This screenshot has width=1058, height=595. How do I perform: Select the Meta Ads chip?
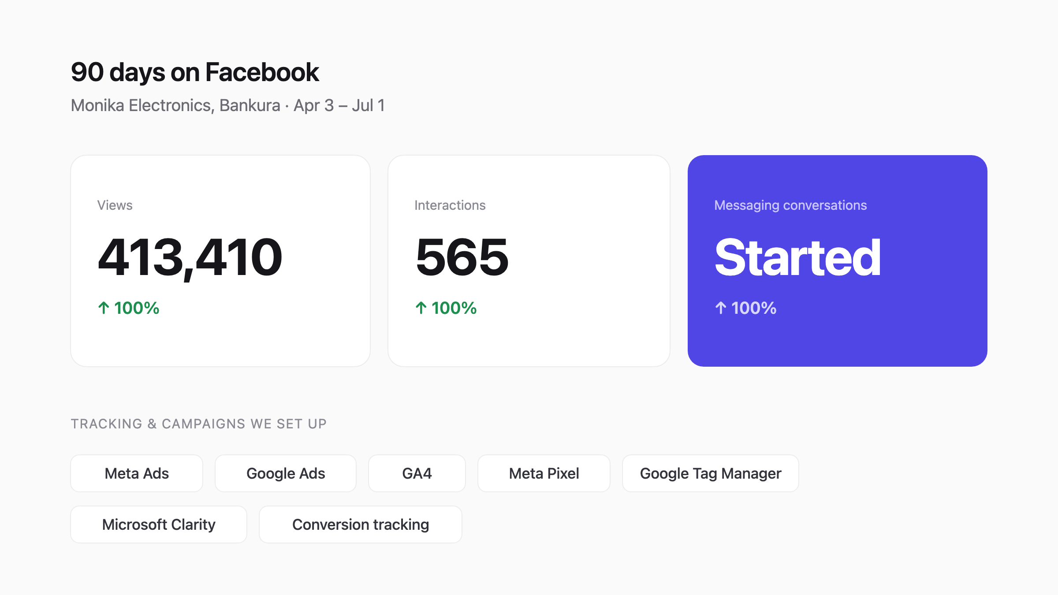click(x=137, y=473)
